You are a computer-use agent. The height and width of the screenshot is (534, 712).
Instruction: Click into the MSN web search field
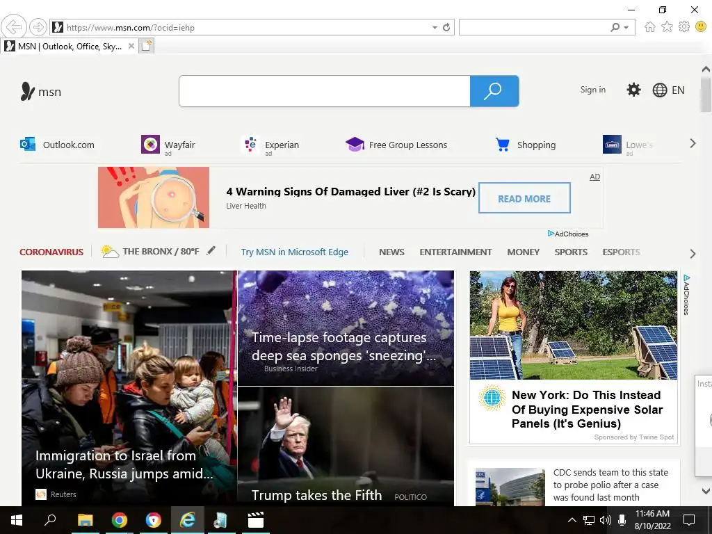(324, 91)
